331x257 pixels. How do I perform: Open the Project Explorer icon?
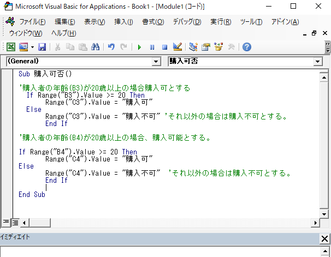click(193, 47)
